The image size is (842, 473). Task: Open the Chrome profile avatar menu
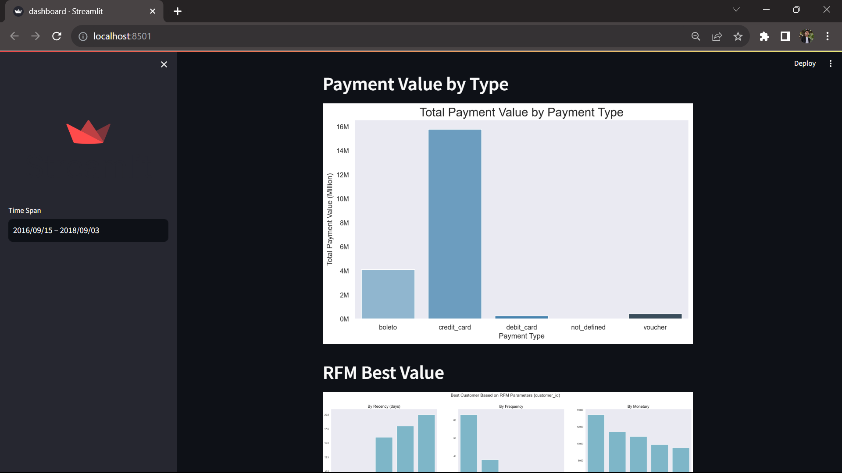click(x=806, y=36)
